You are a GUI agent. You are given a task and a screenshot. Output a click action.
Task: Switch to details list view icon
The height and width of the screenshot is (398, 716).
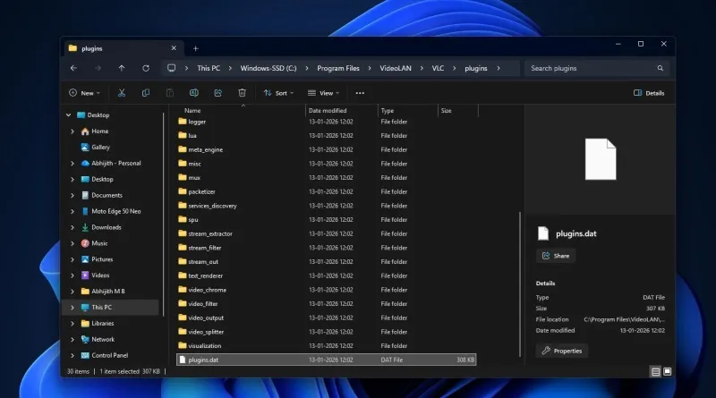coord(655,371)
